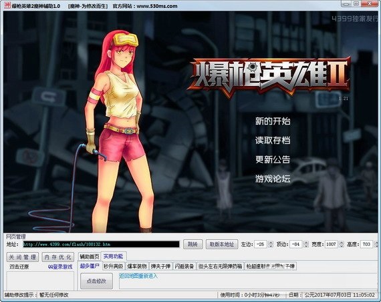This screenshot has width=381, height=302.
Task: Select the 弹夹子弹 sub-tab
Action: click(x=160, y=267)
